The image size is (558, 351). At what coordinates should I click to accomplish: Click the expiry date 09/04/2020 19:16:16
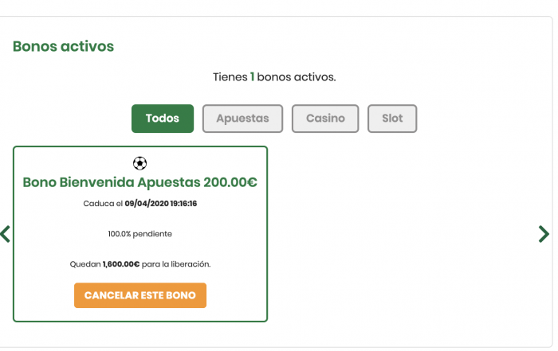(x=161, y=204)
